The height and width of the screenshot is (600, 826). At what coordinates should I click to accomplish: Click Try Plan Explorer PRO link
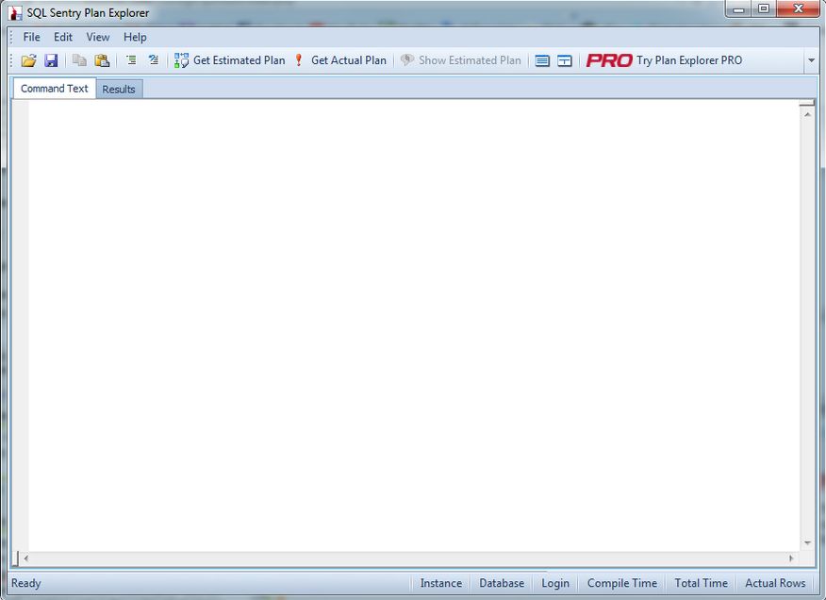[689, 60]
